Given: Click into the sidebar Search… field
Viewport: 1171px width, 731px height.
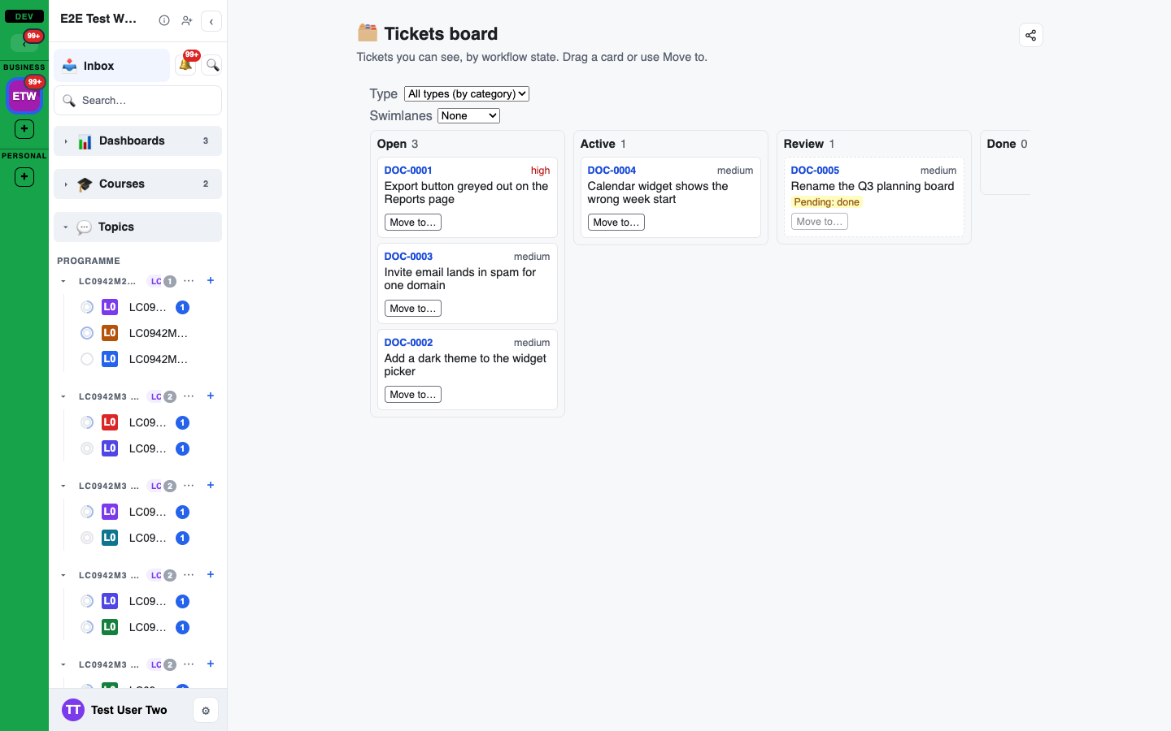Looking at the screenshot, I should click(x=137, y=101).
